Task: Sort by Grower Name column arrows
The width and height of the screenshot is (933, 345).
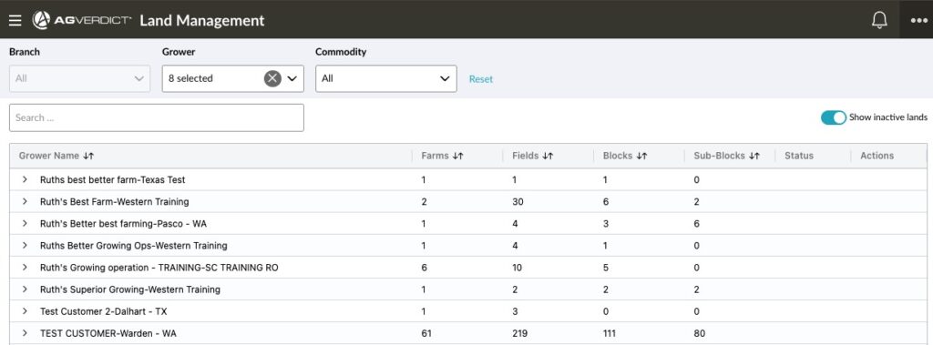Action: click(x=88, y=156)
